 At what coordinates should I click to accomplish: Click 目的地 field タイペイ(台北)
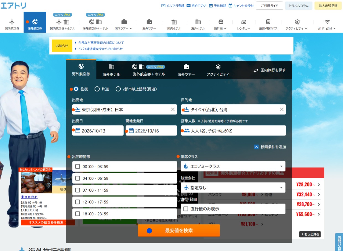pyautogui.click(x=233, y=109)
